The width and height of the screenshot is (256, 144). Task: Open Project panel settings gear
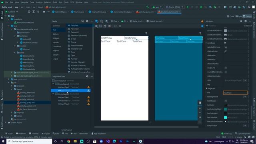click(x=44, y=12)
